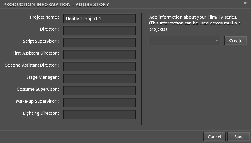Viewport: 251px width, 143px height.
Task: Focus the Stage Manager input field
Action: point(100,78)
